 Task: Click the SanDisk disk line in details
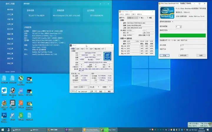point(46,45)
